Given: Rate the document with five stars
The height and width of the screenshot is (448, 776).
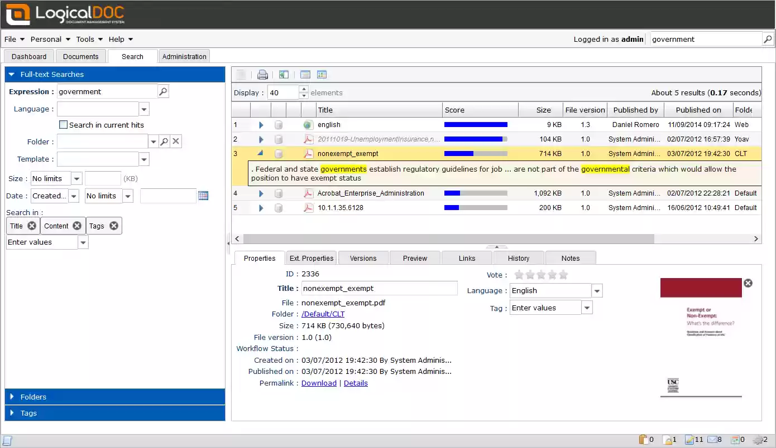Looking at the screenshot, I should [563, 274].
